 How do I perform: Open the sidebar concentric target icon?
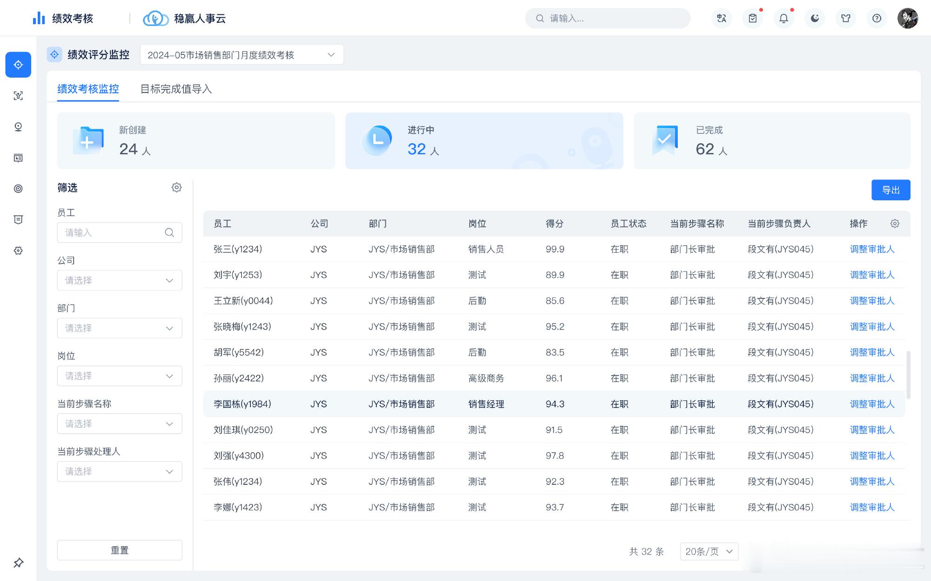tap(18, 189)
